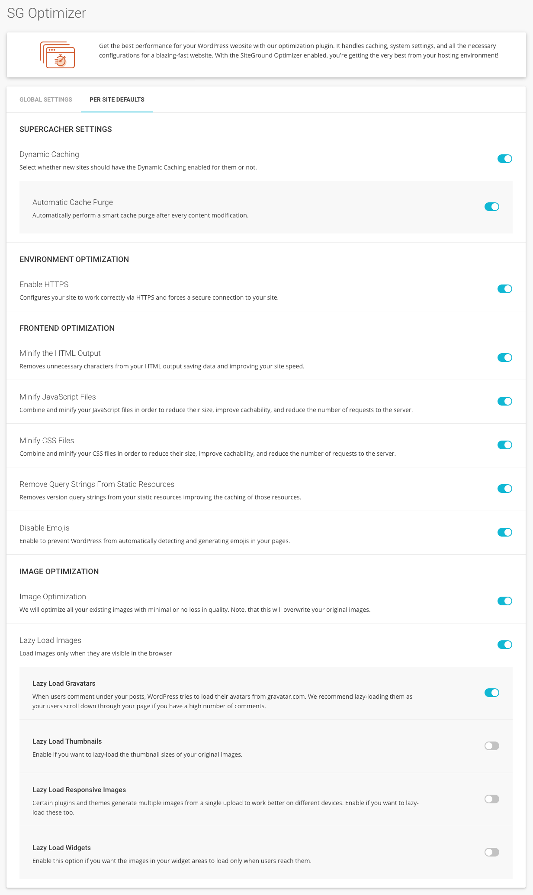Enable Lazy Load Thumbnails
Image resolution: width=533 pixels, height=895 pixels.
coord(491,746)
